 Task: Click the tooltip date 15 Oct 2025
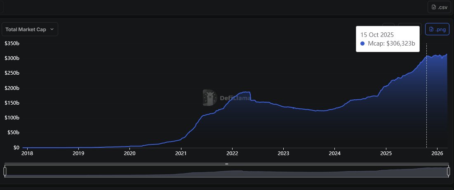[x=377, y=35]
